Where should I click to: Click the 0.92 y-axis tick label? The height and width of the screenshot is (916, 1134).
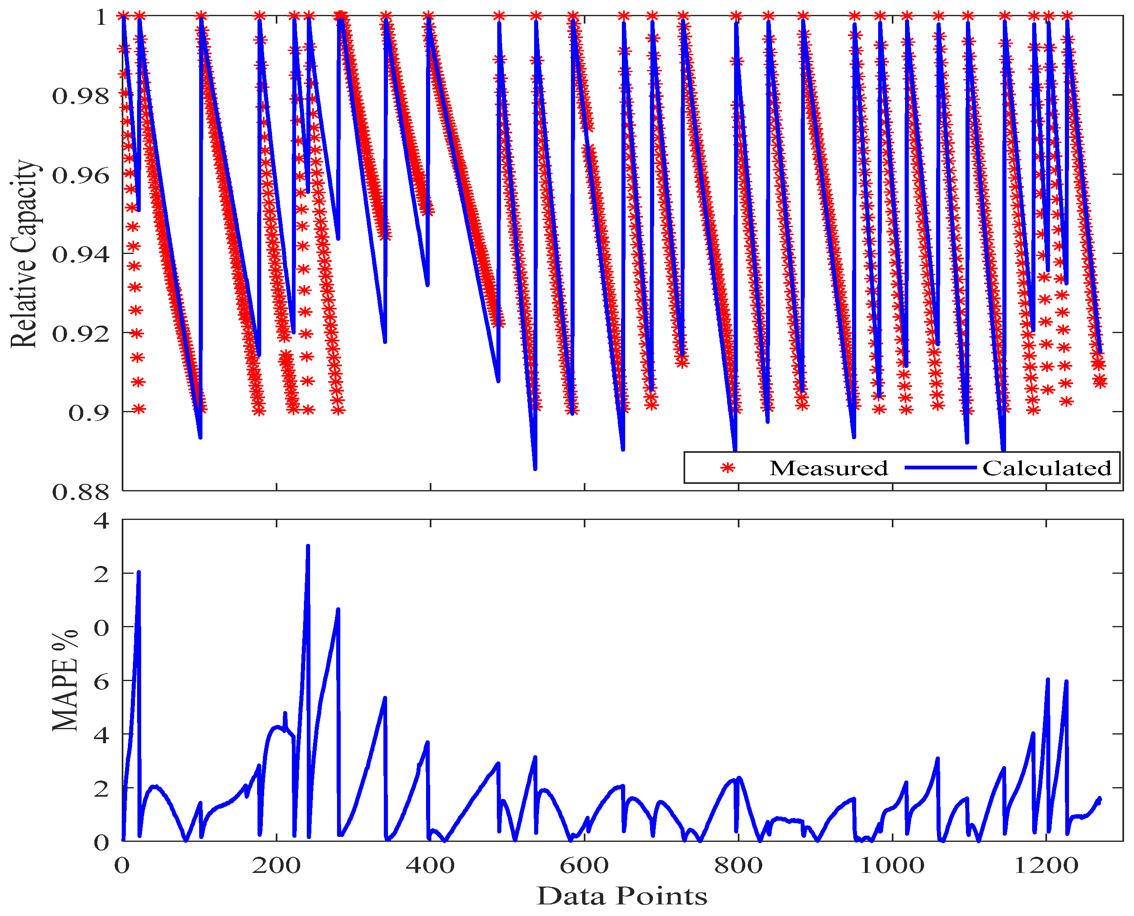pos(81,334)
